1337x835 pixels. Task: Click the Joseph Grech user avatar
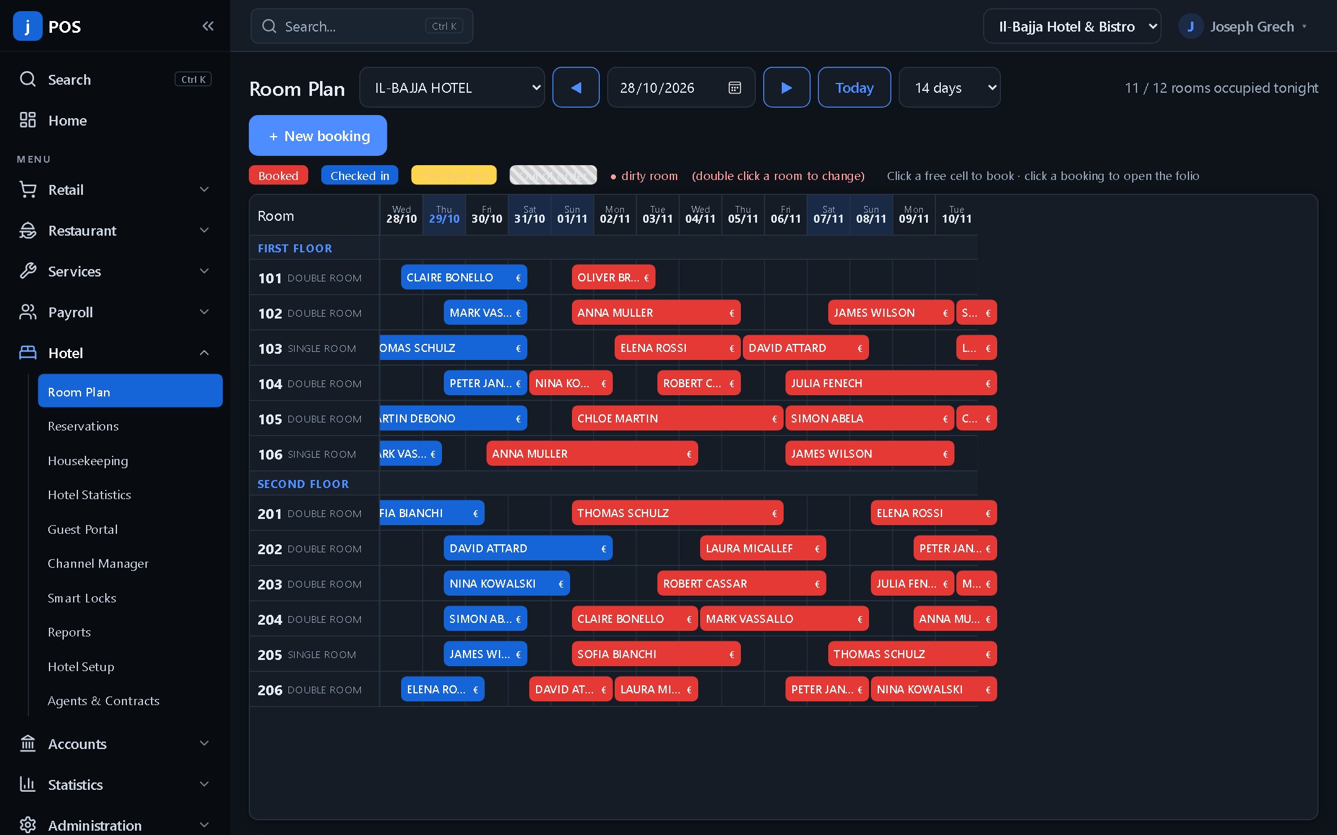point(1190,27)
